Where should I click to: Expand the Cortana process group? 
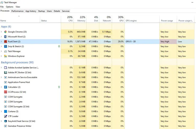pyautogui.click(x=1, y=111)
